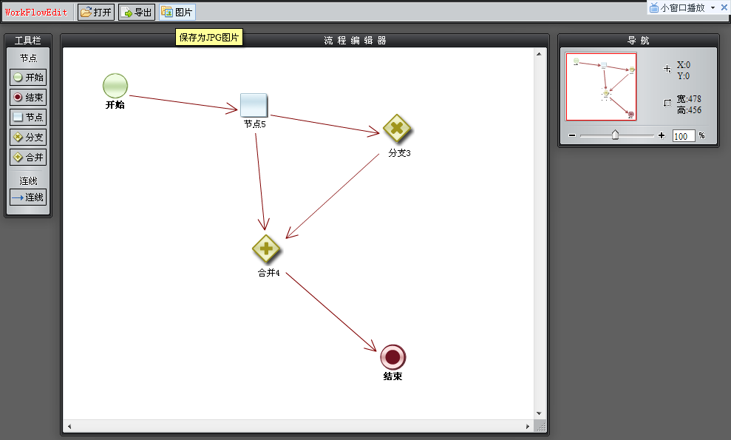
Task: Click the vertical scrollbar down arrow
Action: coord(539,413)
